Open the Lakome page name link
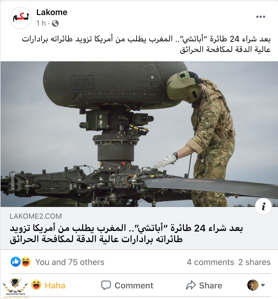Screen dimensions: 278x299 [x=52, y=12]
